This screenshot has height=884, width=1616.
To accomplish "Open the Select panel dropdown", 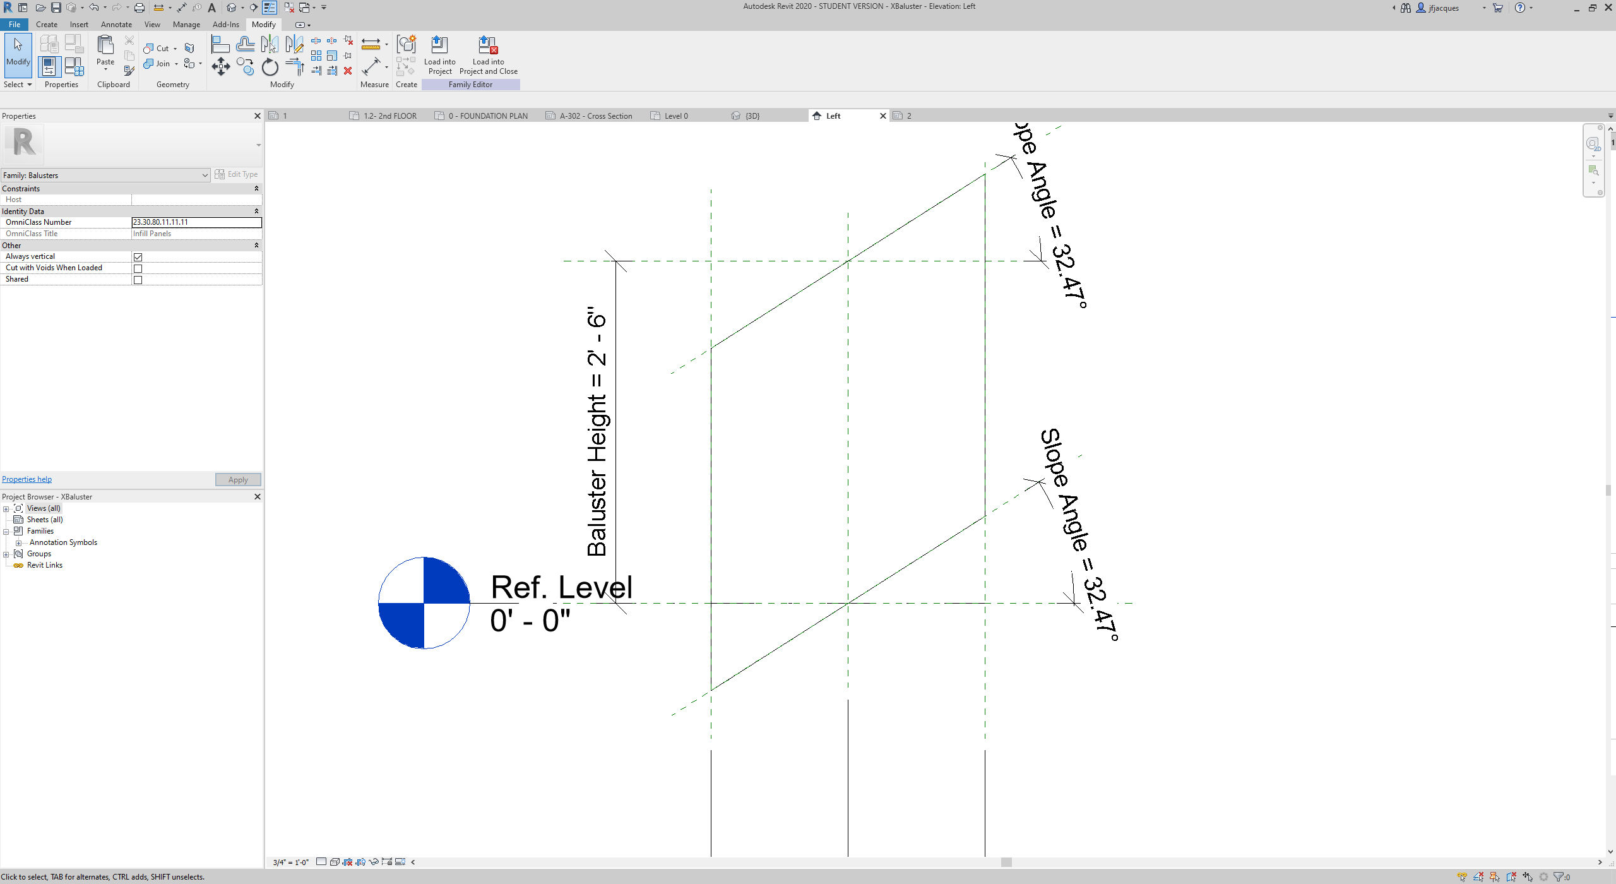I will pos(18,85).
